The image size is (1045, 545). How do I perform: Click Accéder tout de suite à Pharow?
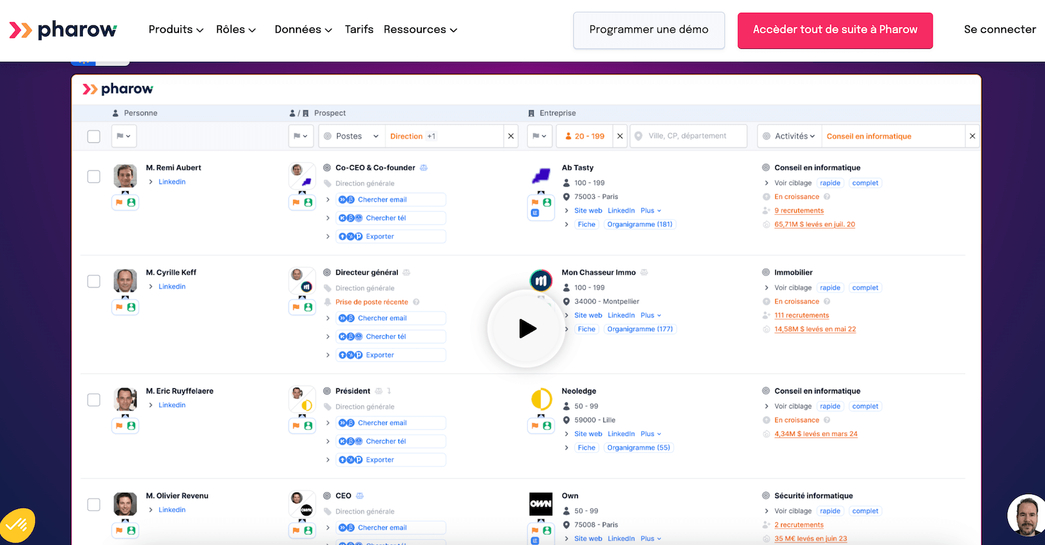pyautogui.click(x=835, y=30)
